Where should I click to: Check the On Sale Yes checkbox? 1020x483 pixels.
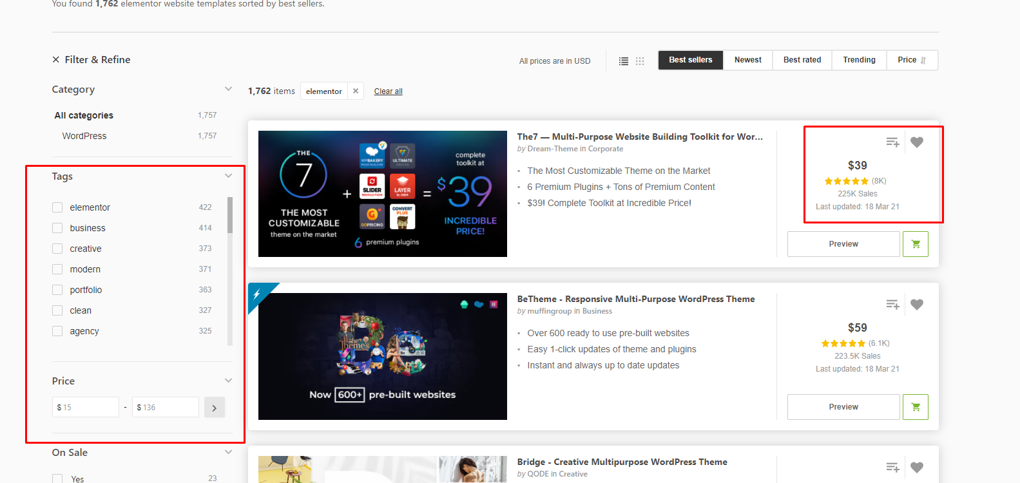(x=57, y=478)
